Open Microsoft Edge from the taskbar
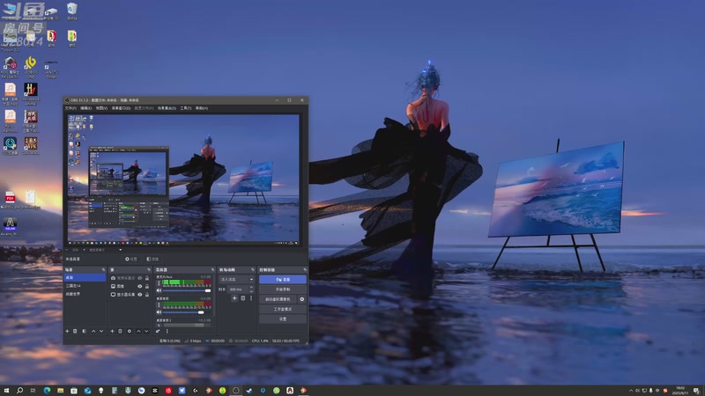This screenshot has height=396, width=705. click(x=47, y=391)
